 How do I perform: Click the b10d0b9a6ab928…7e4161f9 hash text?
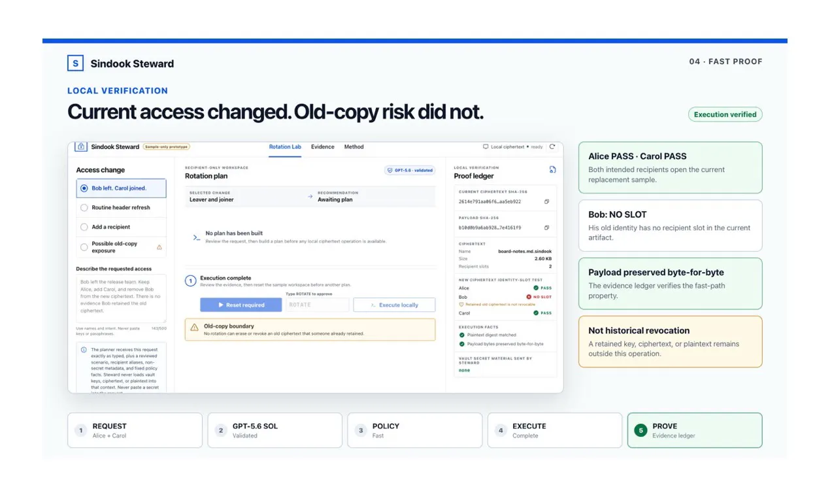490,228
